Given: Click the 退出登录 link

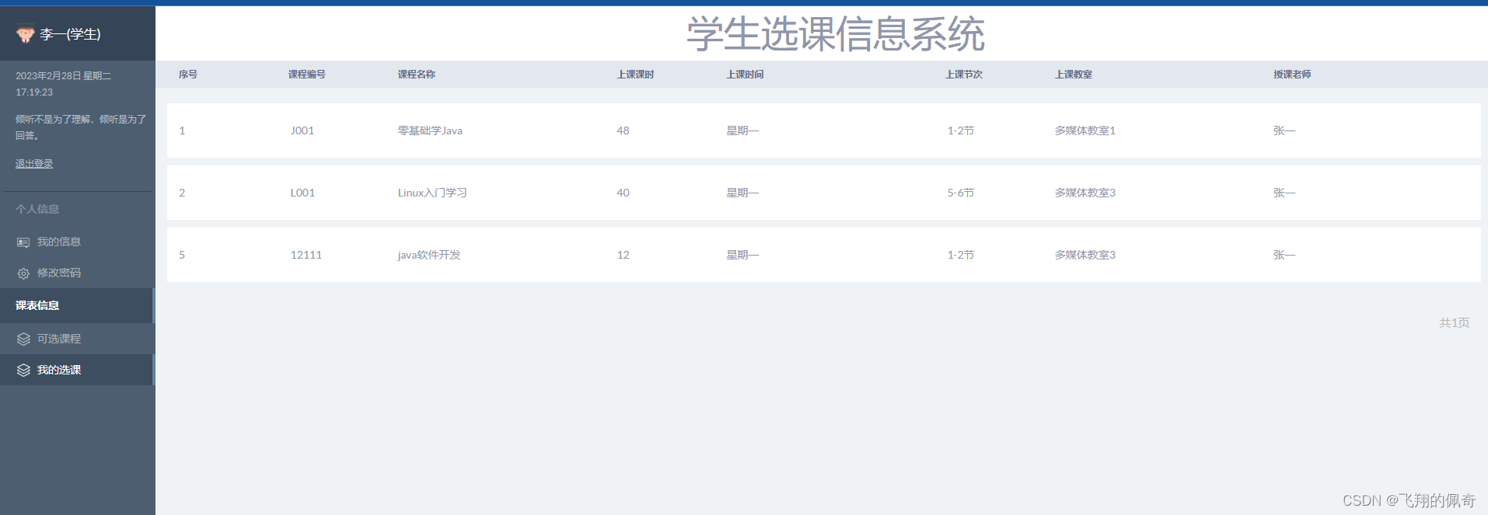Looking at the screenshot, I should tap(34, 164).
